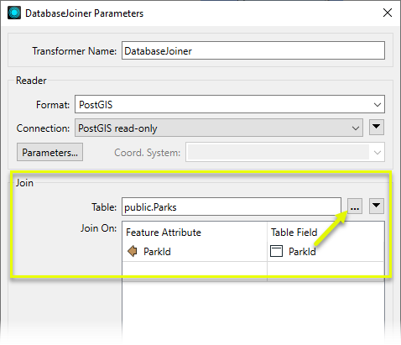The image size is (401, 345).
Task: Click the arrow menu button beside Table
Action: coord(377,206)
